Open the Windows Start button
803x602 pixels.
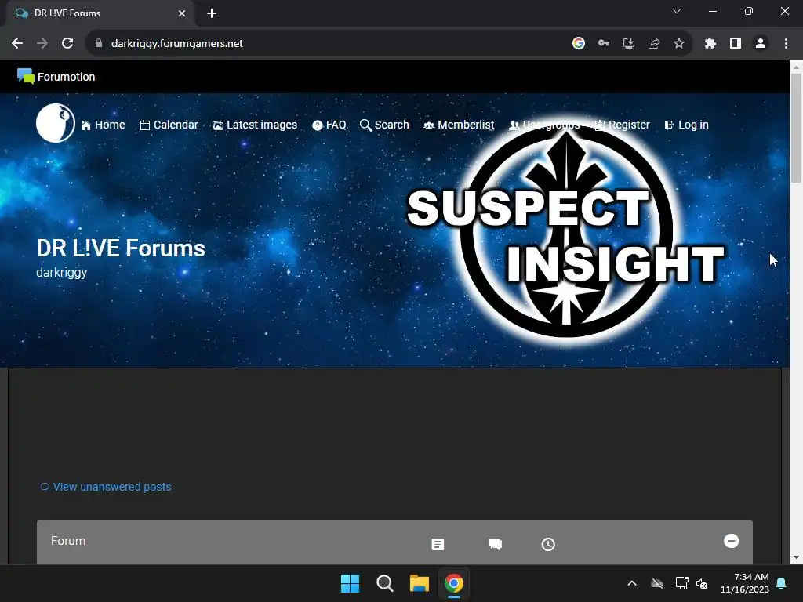351,583
